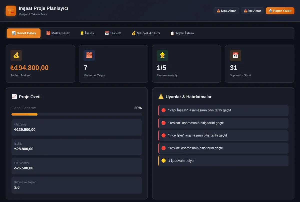The image size is (300, 202).
Task: Click the chart icon beside Proje Özeti
Action: pos(14,96)
